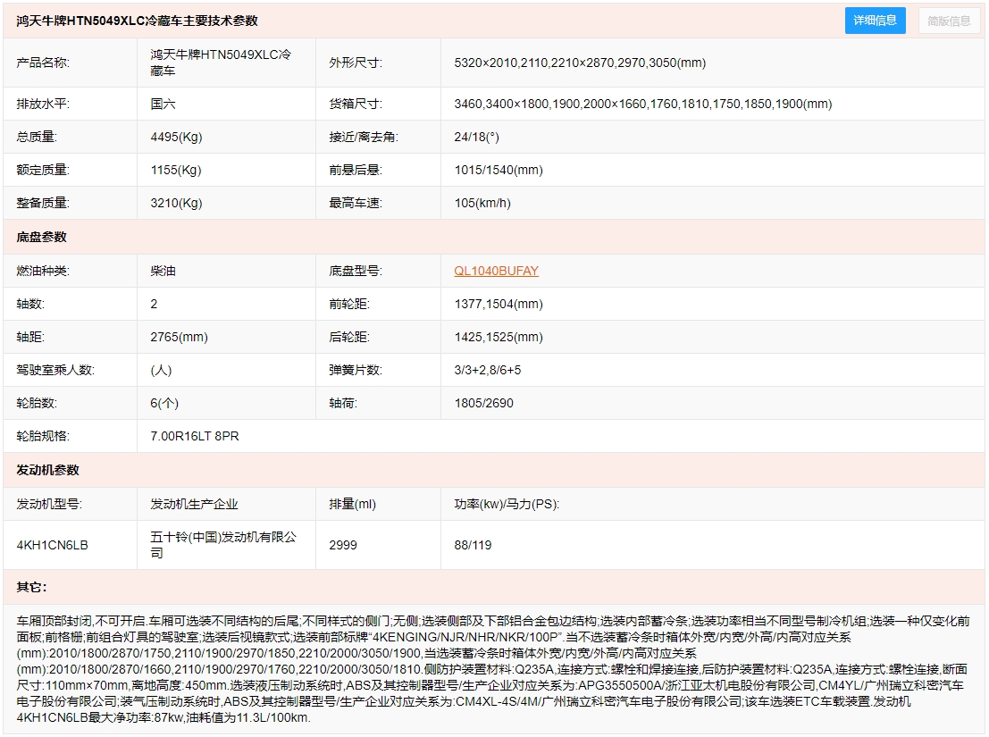Image resolution: width=989 pixels, height=737 pixels.
Task: Select the tire count value 6(个)
Action: click(x=164, y=404)
